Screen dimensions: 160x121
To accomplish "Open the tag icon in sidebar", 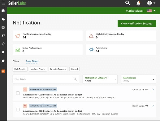I will point(3,19).
